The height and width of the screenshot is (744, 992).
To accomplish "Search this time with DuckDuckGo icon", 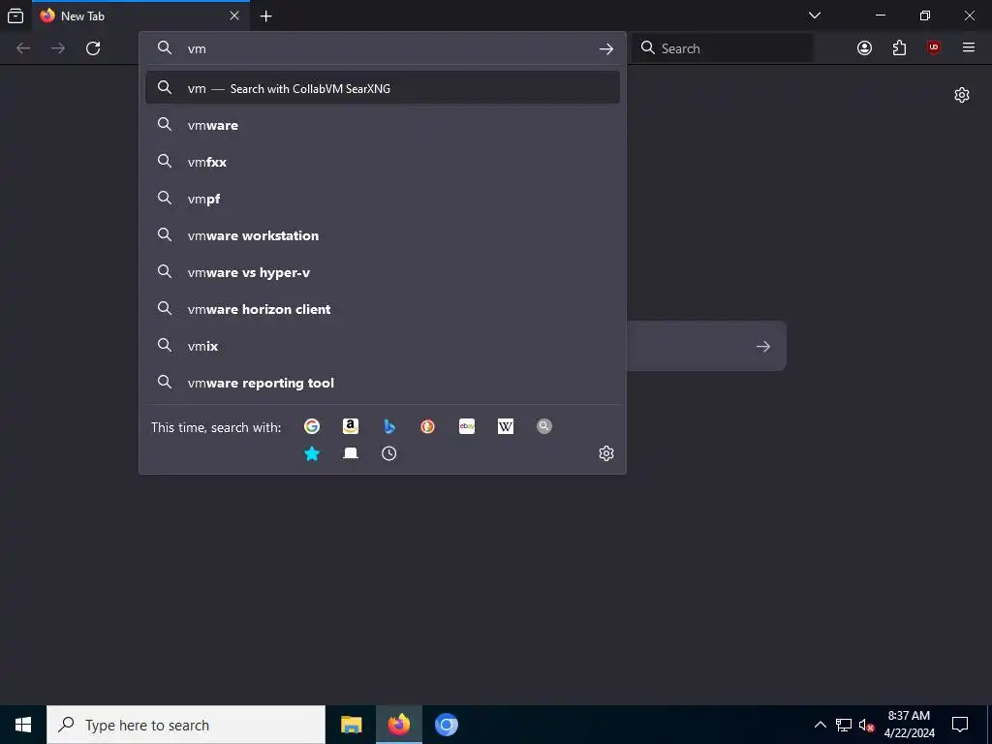I will click(x=427, y=426).
